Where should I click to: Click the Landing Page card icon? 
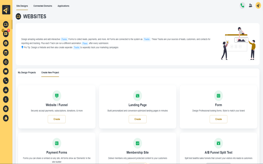pos(137,96)
